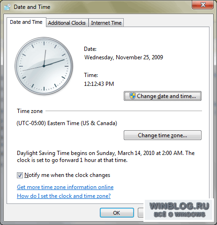
Task: Click the Daylight Saving Time notice text
Action: (106, 156)
